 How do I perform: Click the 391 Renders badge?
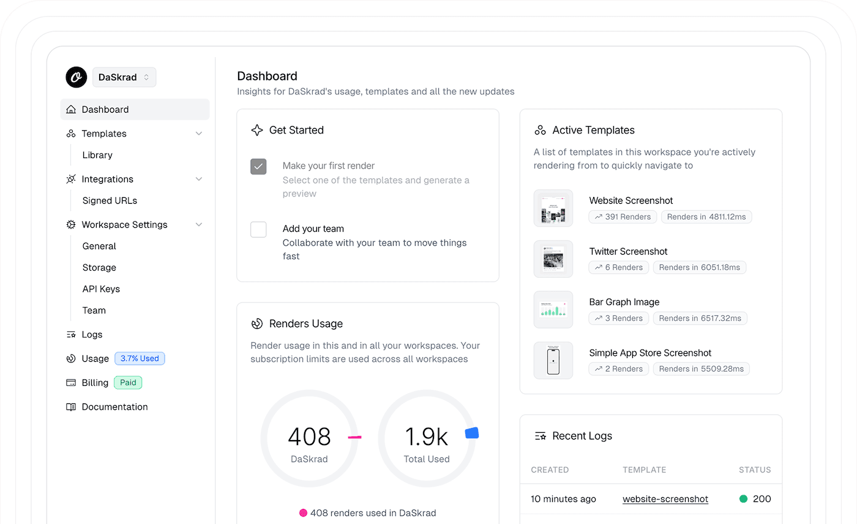[x=623, y=217]
